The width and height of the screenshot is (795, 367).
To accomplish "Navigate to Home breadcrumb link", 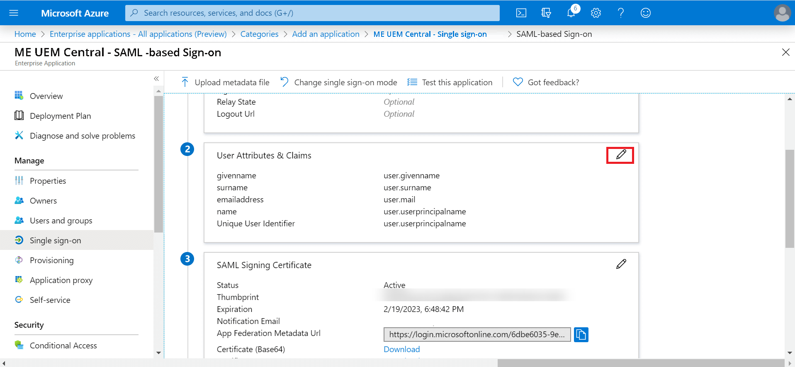I will [25, 34].
